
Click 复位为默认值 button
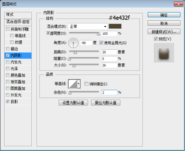coord(106,103)
